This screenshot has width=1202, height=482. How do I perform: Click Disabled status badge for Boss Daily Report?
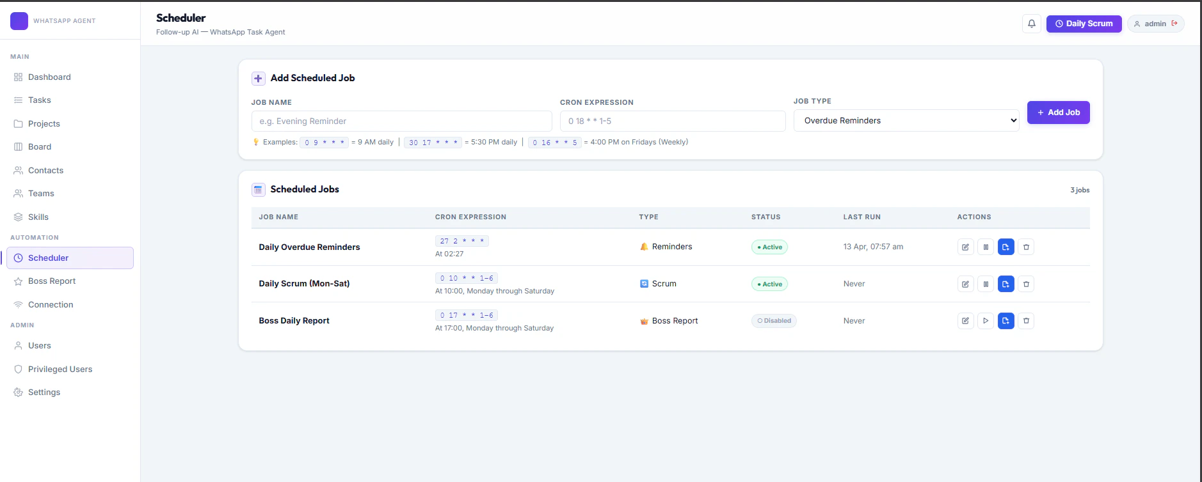point(774,321)
